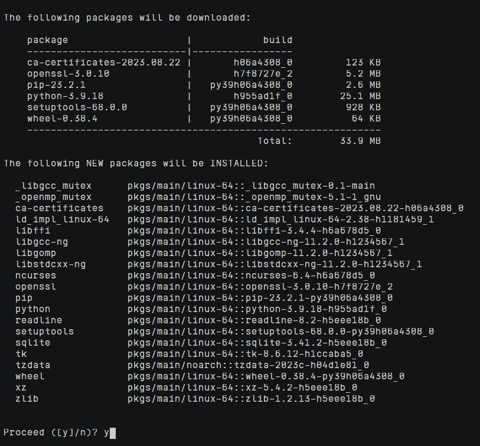Viewport: 480px width, 446px height.
Task: Click ncurses name in the install list
Action: coord(36,276)
